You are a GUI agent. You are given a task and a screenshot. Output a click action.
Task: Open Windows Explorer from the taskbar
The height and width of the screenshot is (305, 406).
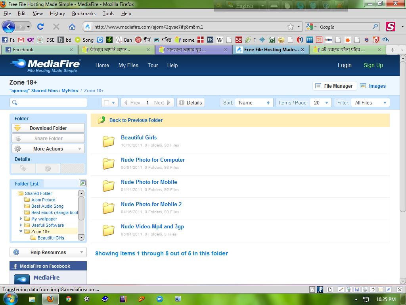coord(32,299)
